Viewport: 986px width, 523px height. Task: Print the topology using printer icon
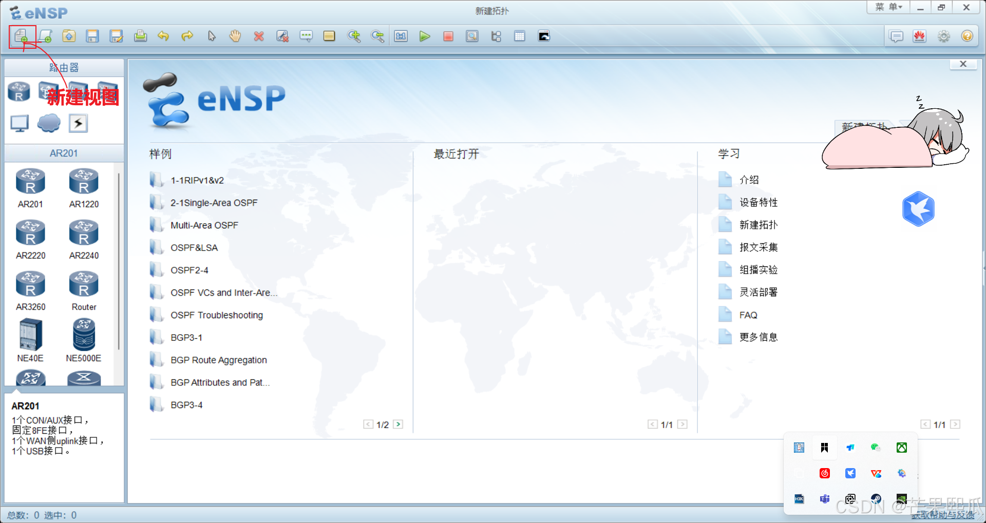pyautogui.click(x=140, y=36)
